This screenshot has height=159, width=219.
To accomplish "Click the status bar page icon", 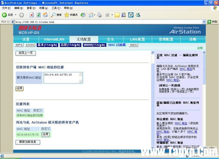I will click(2, 156).
